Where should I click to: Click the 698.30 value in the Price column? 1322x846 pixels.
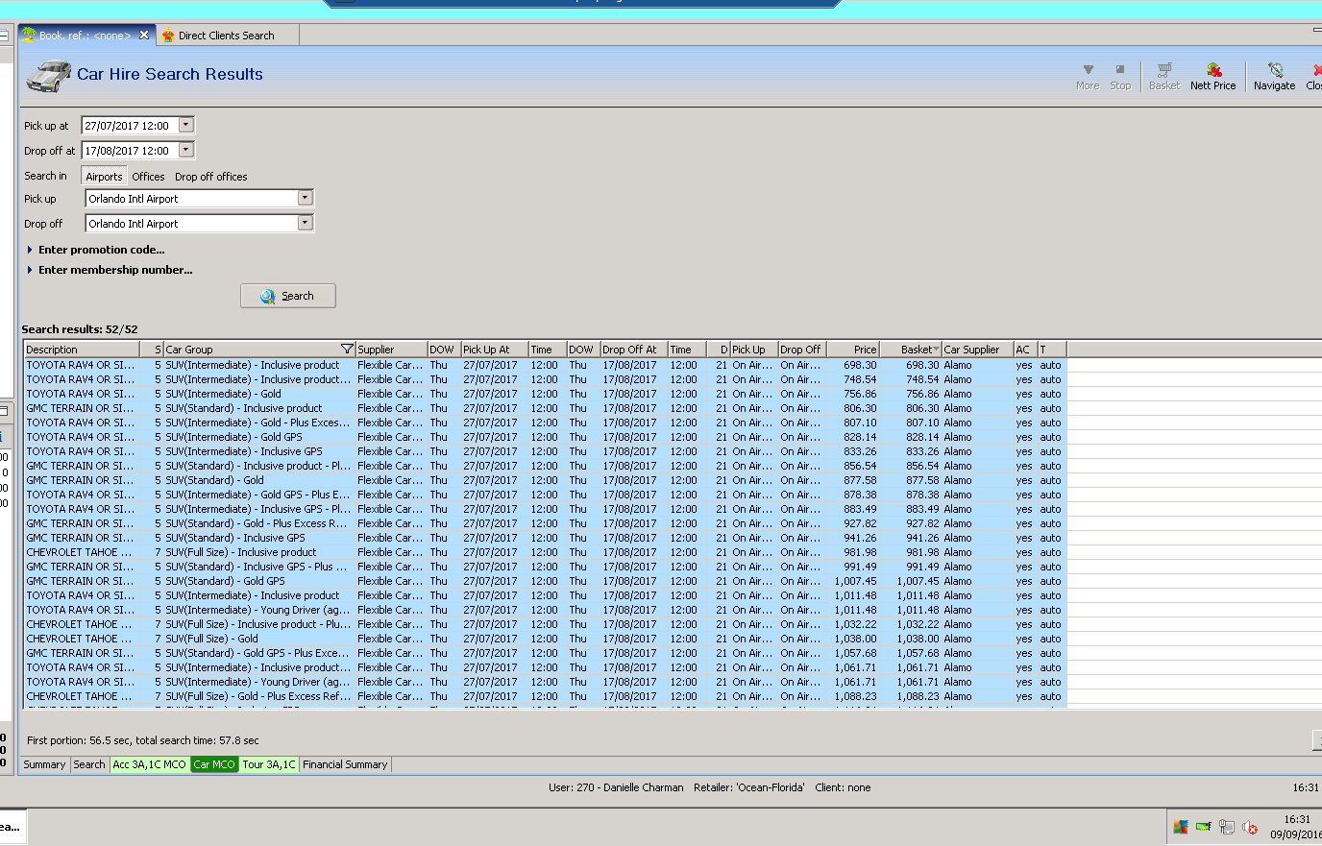pos(860,365)
